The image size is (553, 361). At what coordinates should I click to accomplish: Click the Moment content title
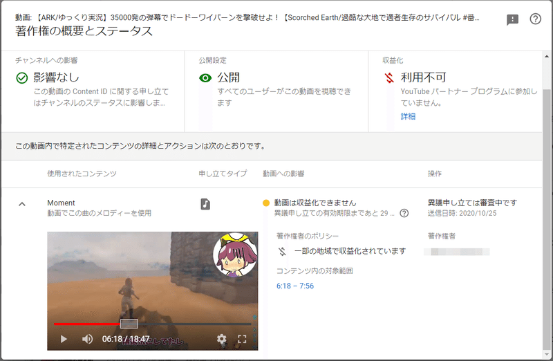tap(61, 203)
